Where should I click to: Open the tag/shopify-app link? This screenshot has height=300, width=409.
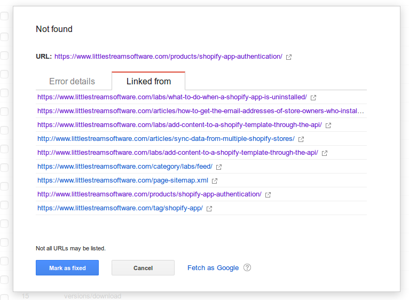pos(120,208)
